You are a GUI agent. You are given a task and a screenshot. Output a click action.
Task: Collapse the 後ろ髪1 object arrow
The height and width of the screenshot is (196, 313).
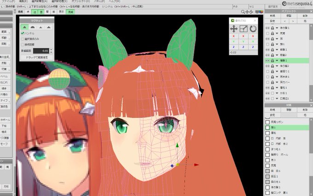point(277,28)
